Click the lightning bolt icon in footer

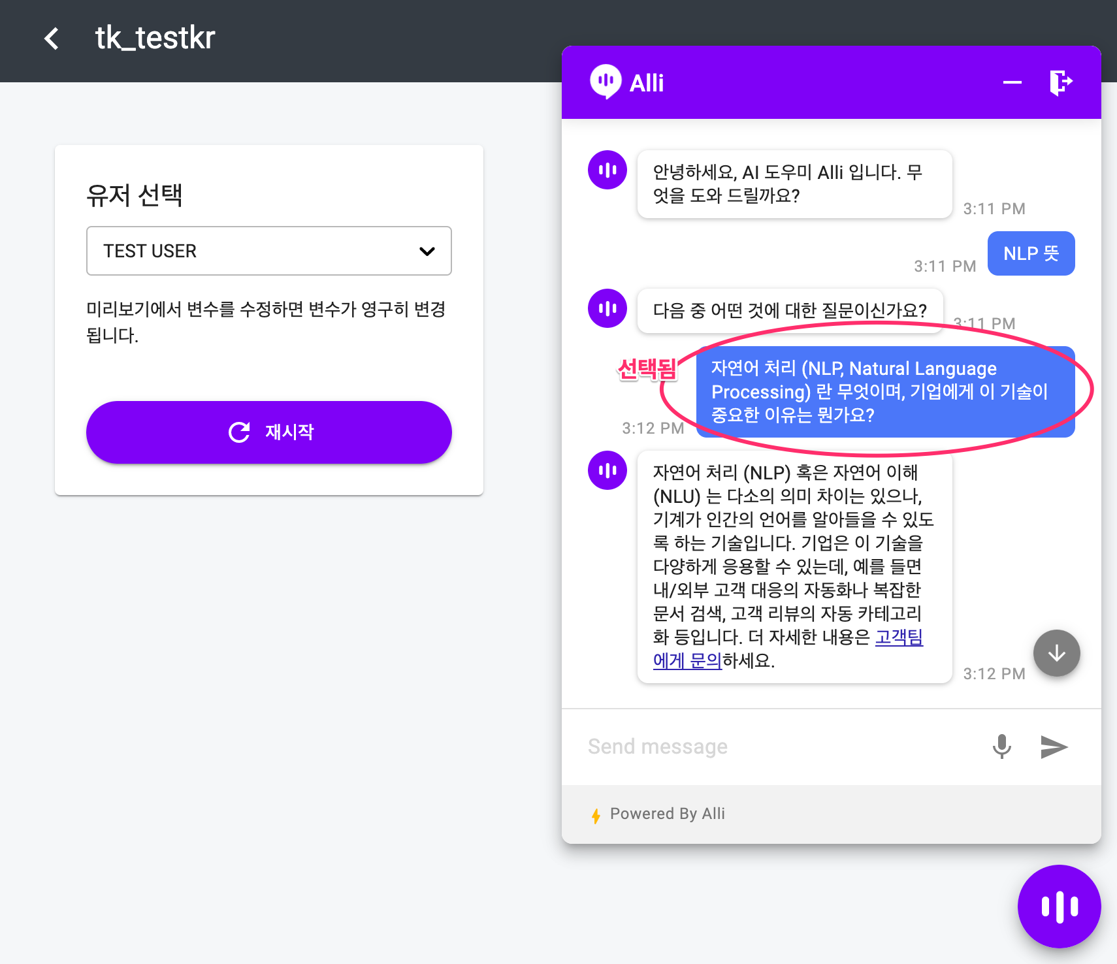(x=596, y=815)
